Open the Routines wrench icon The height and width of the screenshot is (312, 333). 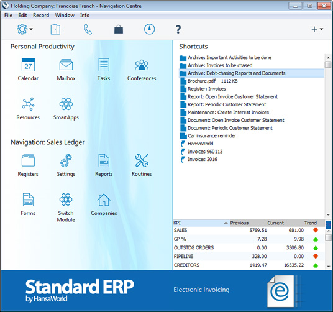[142, 160]
